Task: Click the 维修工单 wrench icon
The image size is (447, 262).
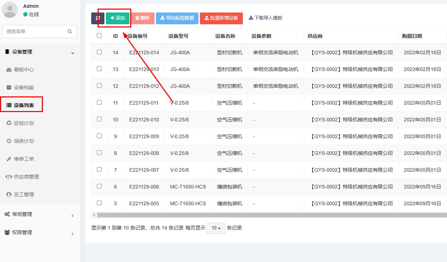Action: pos(9,159)
